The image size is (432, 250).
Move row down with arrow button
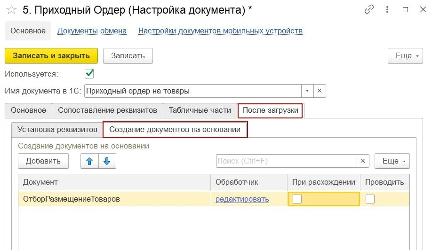click(107, 161)
